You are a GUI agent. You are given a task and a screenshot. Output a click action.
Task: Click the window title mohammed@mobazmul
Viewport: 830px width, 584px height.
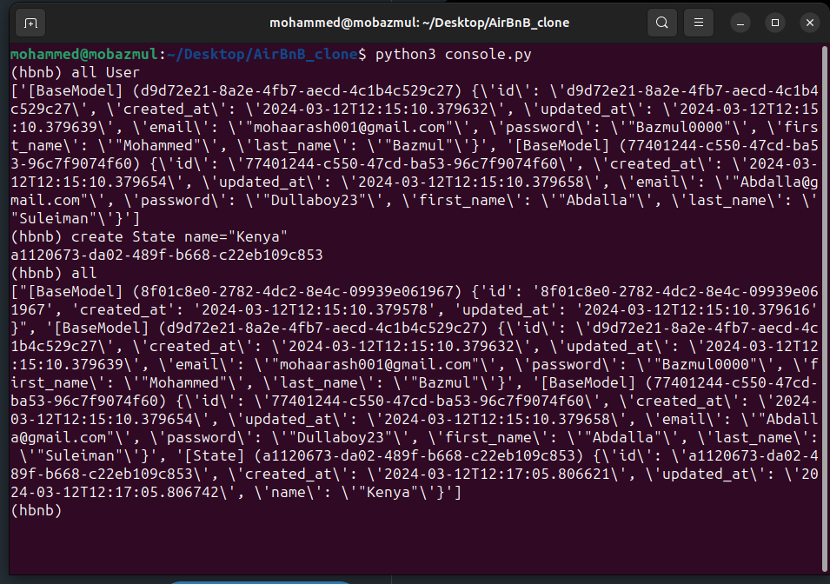click(419, 23)
